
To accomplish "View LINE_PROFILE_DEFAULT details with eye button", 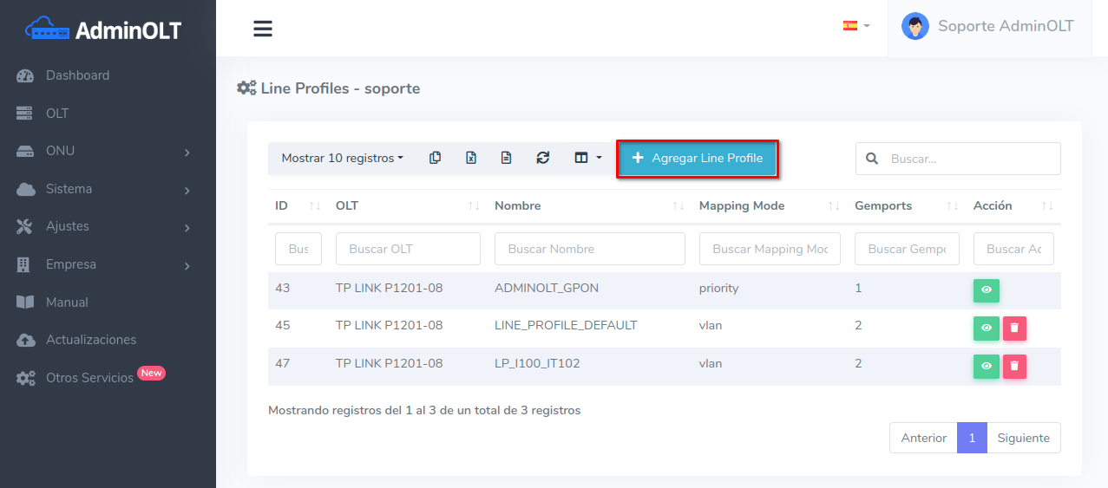I will pos(986,329).
